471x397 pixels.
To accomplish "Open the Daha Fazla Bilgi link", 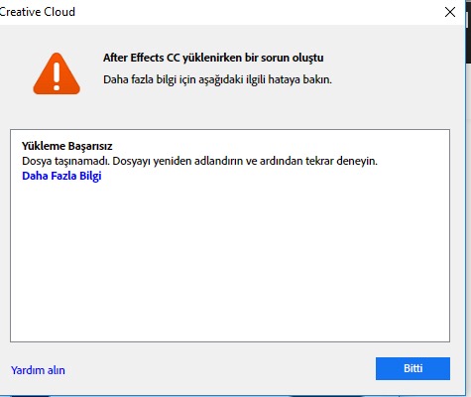I will pos(61,176).
